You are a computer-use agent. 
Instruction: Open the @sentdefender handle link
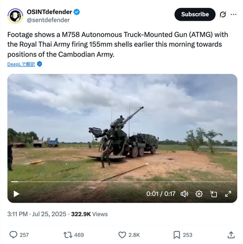pos(48,20)
